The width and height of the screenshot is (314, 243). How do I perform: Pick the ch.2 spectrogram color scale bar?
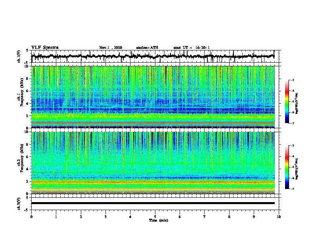(x=287, y=167)
